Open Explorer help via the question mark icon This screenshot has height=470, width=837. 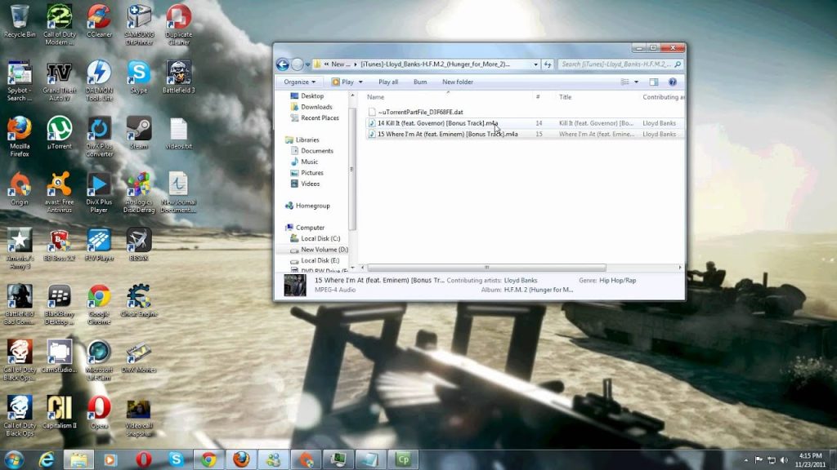coord(672,82)
